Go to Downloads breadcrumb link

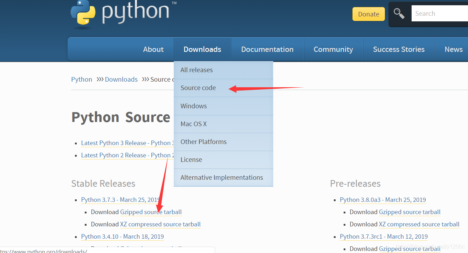click(121, 80)
